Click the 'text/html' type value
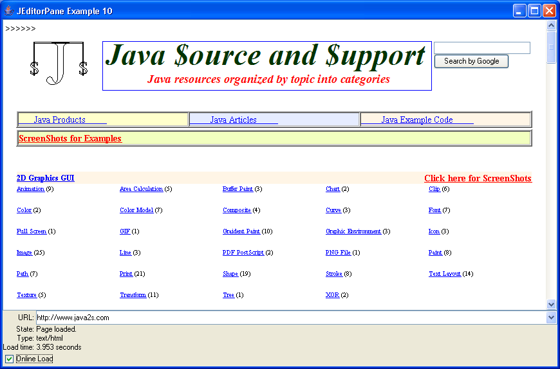560x369 pixels. (x=50, y=338)
